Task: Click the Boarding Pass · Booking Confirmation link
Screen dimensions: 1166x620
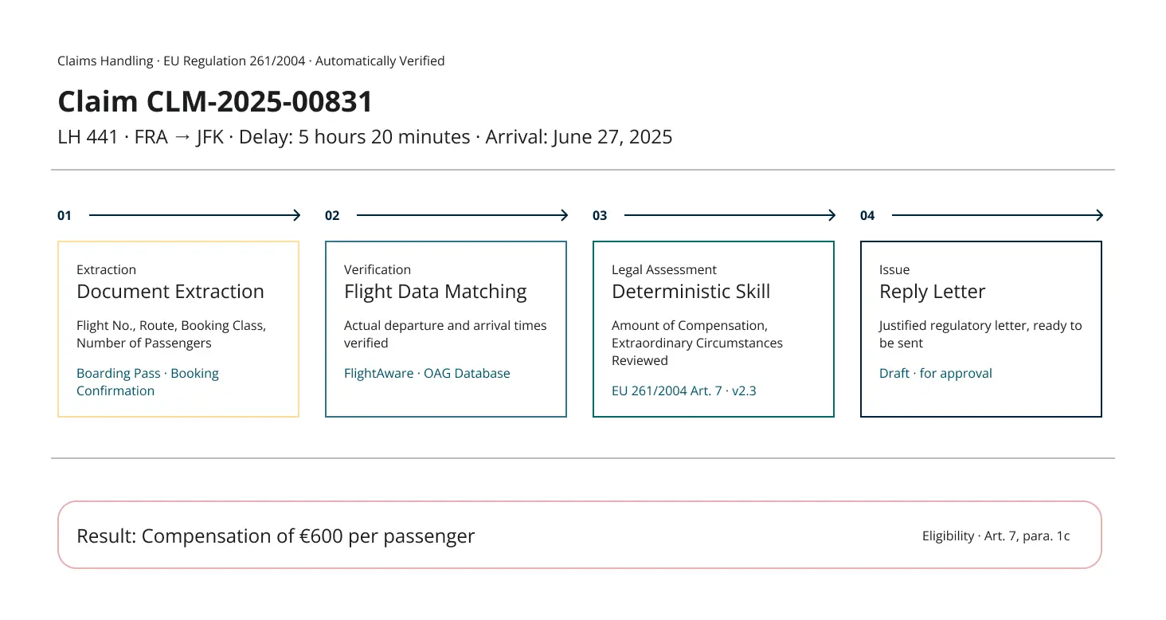Action: [x=147, y=382]
